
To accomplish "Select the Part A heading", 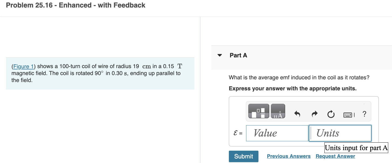I will (238, 55).
